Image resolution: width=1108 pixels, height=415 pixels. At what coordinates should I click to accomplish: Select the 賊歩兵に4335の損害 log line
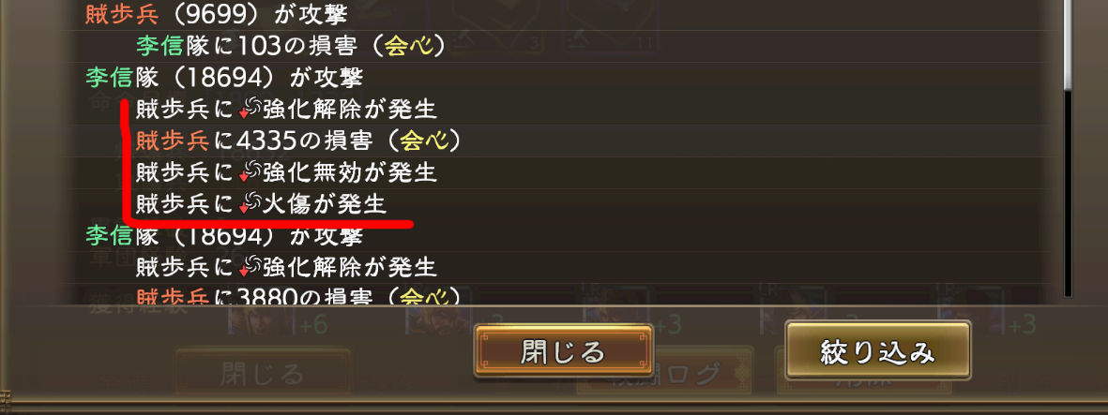(x=299, y=141)
